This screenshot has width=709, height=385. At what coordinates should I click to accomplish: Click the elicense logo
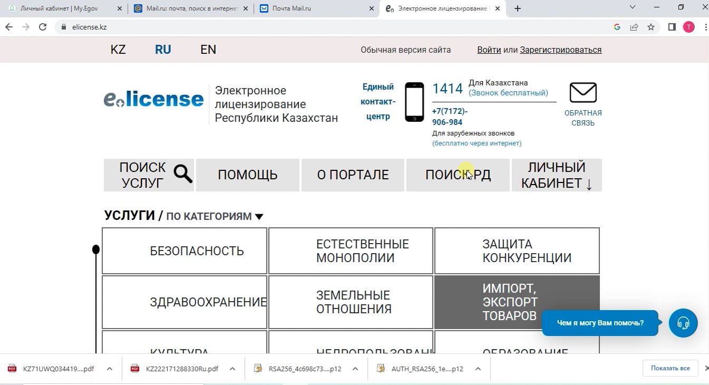(154, 99)
